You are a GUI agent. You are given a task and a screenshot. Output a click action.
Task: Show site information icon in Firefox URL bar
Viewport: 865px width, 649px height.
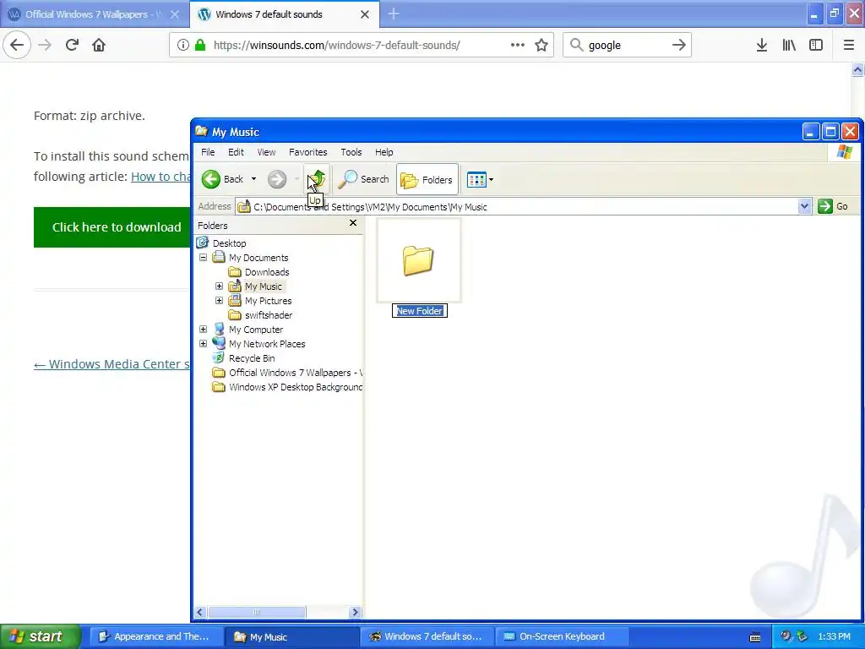tap(183, 45)
